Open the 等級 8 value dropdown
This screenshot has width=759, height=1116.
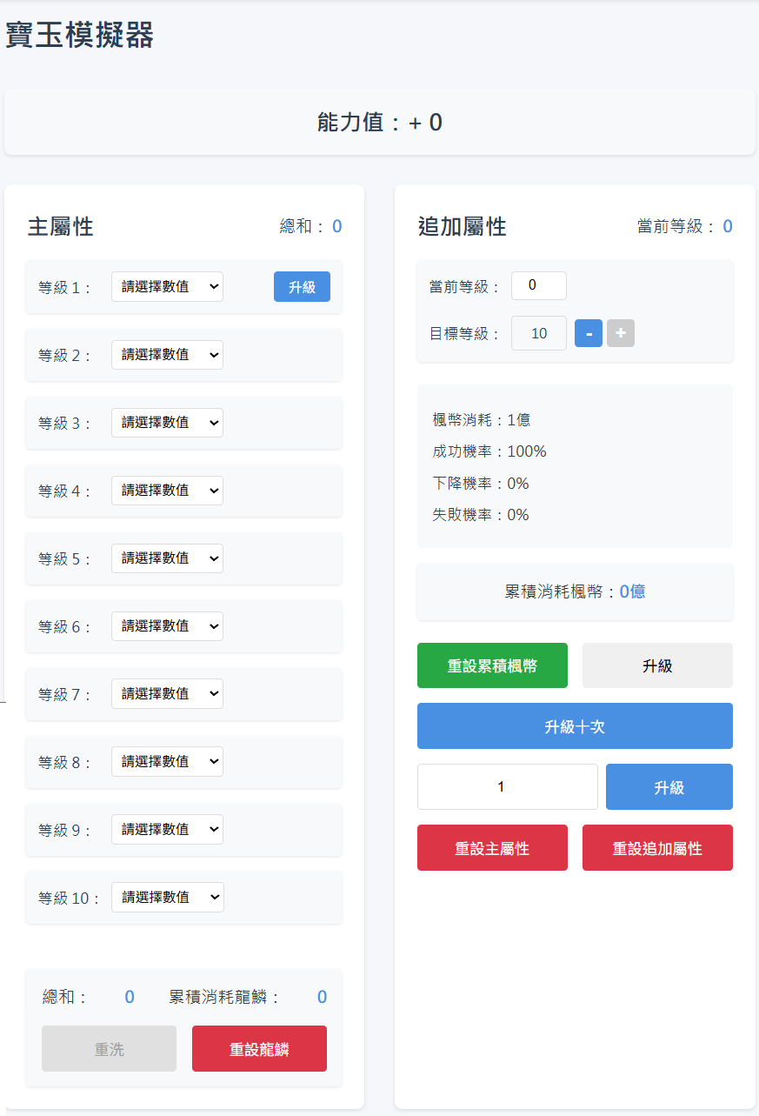pos(167,762)
